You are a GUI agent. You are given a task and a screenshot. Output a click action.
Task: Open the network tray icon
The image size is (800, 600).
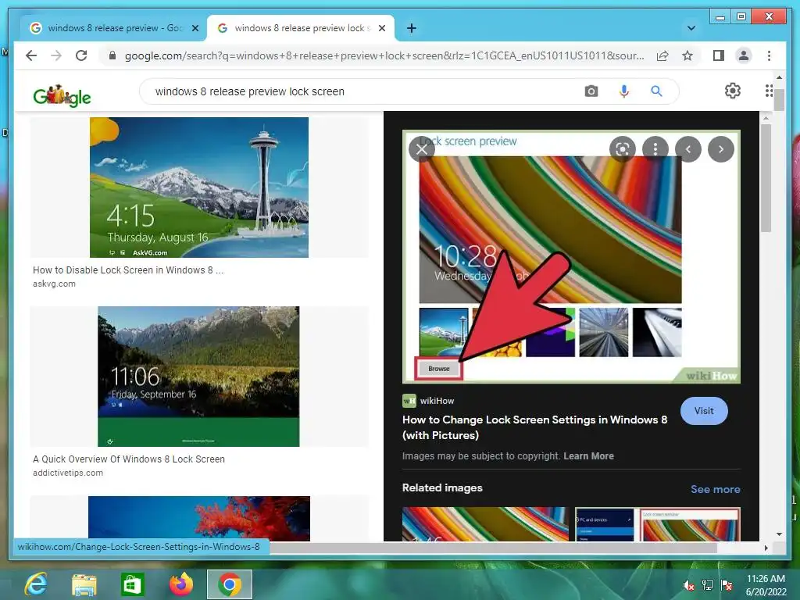(x=708, y=585)
